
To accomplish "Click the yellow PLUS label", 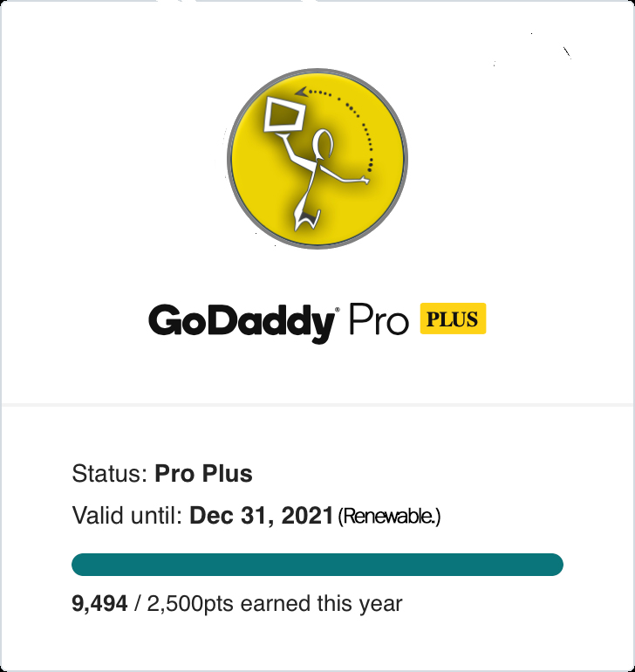I will click(453, 319).
